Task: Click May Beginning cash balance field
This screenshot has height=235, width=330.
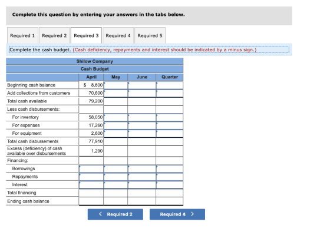Action: coord(115,85)
